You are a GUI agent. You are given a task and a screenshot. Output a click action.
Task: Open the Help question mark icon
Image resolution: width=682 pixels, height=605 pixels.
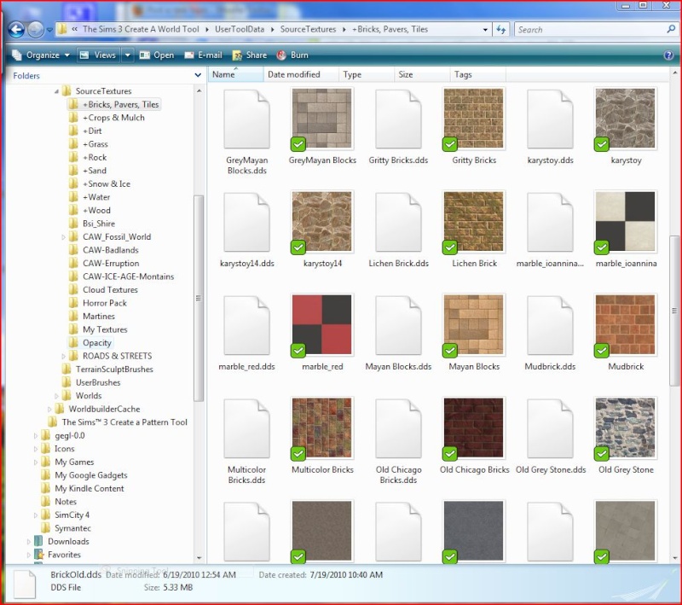point(668,55)
